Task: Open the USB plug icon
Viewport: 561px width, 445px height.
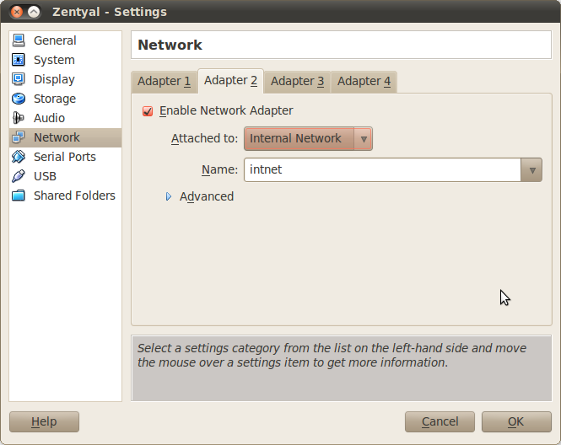Action: pos(18,176)
